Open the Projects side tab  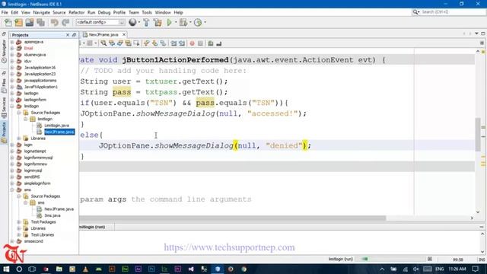[x=4, y=132]
